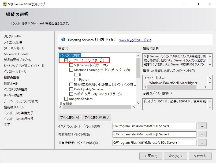Image resolution: width=216 pixels, height=163 pixels.
Task: Check the SQL Server レプリケーション checkbox
Action: pos(71,65)
